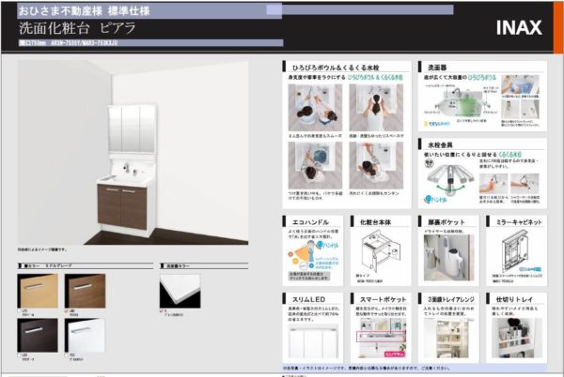Screen dimensions: 564x377
Task: Click the 化粧台本体 heading
Action: point(375,222)
